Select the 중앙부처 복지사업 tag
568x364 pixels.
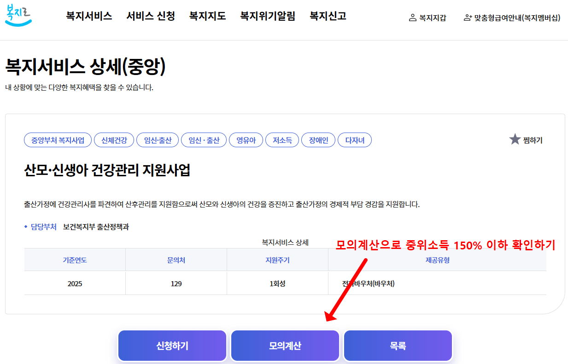58,140
